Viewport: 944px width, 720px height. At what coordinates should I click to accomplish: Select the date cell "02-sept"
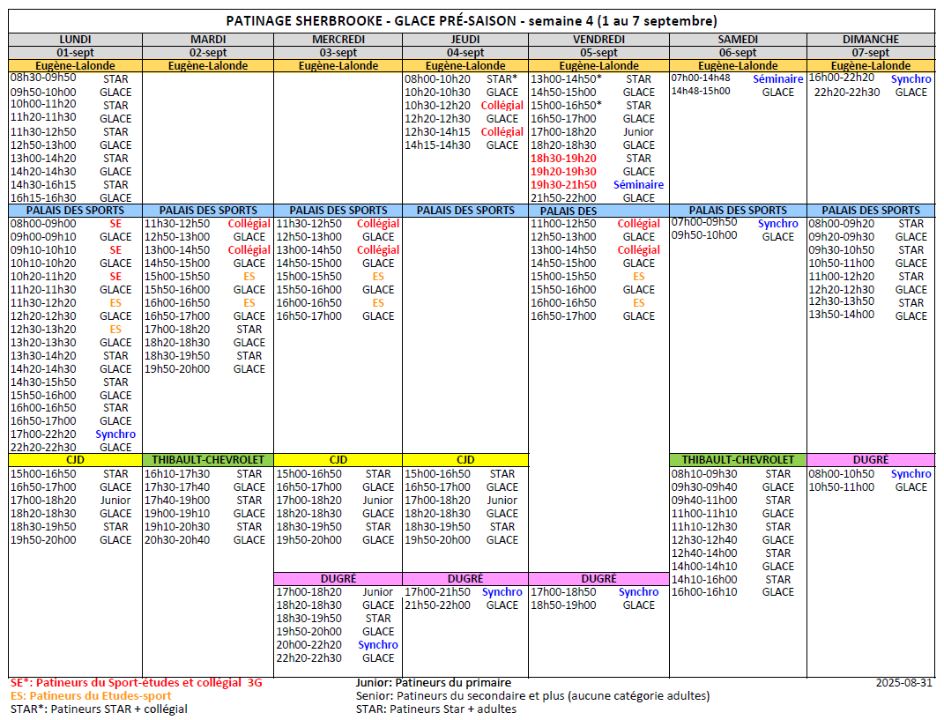point(208,52)
